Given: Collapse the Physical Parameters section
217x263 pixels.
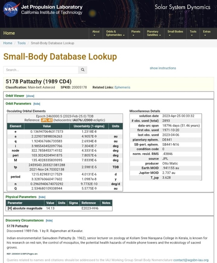Looking at the screenshot, I should (42, 197).
